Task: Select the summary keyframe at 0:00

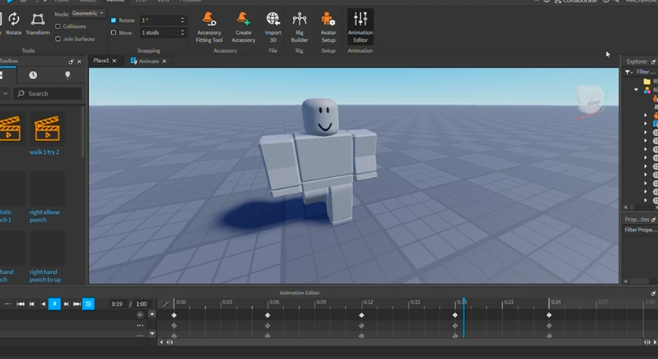Action: (x=174, y=315)
